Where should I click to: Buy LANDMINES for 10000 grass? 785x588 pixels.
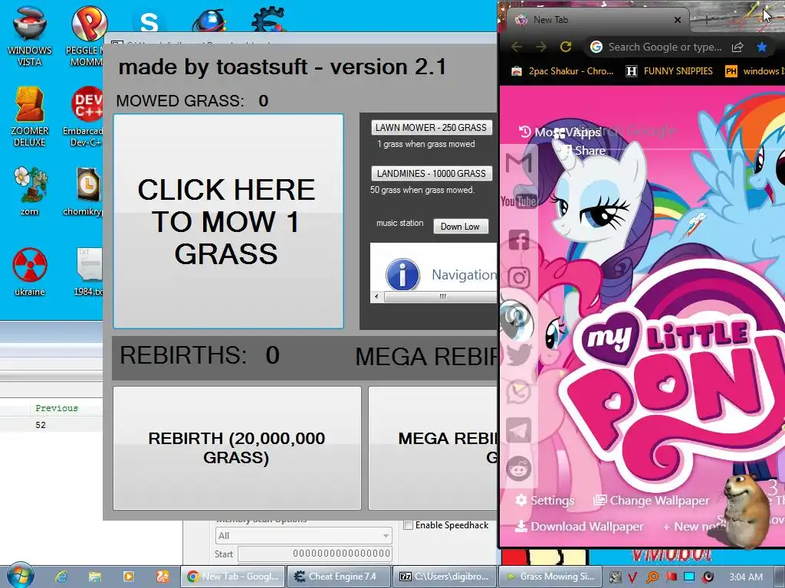[432, 174]
